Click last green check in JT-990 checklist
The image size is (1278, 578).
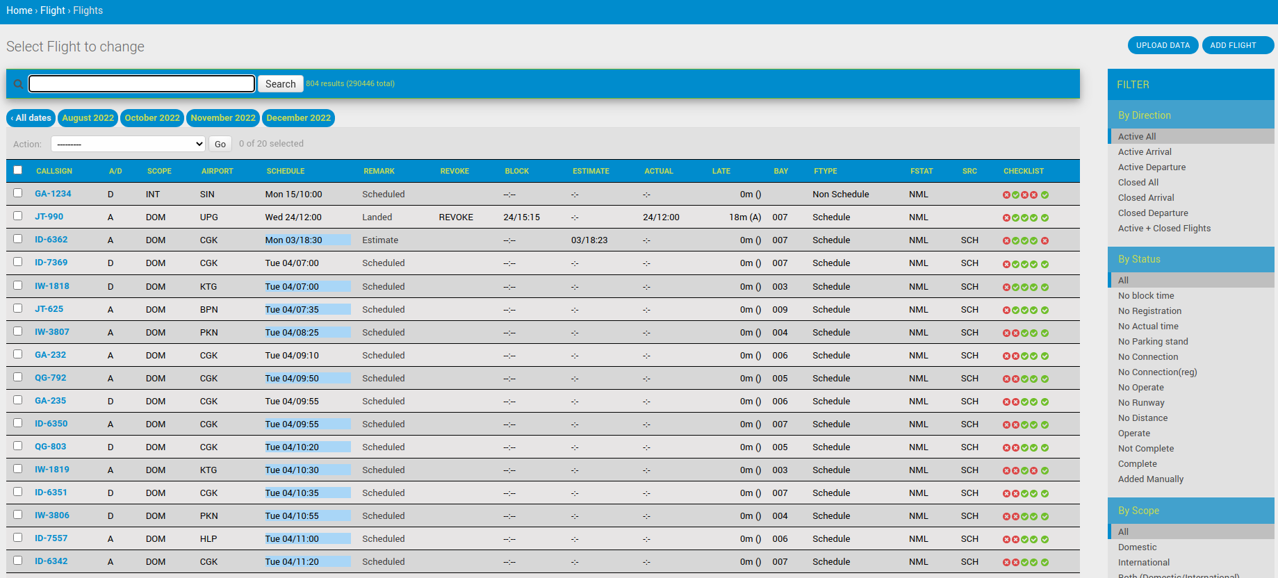[1044, 218]
